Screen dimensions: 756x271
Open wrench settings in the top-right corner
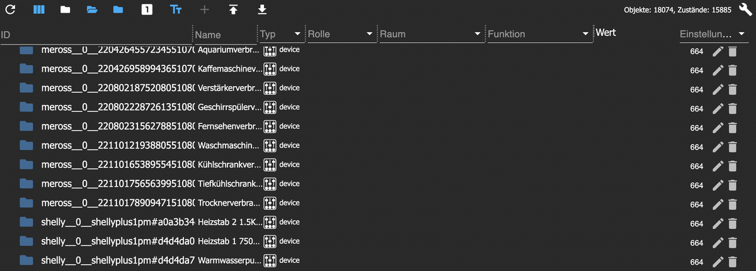coord(745,9)
